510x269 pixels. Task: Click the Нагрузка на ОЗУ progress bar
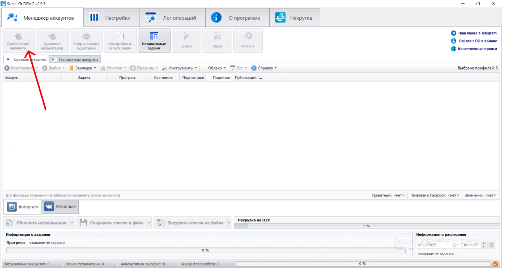click(367, 226)
